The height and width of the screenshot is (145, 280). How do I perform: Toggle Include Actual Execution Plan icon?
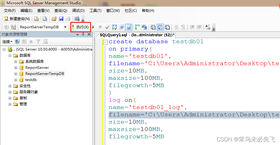(x=137, y=27)
